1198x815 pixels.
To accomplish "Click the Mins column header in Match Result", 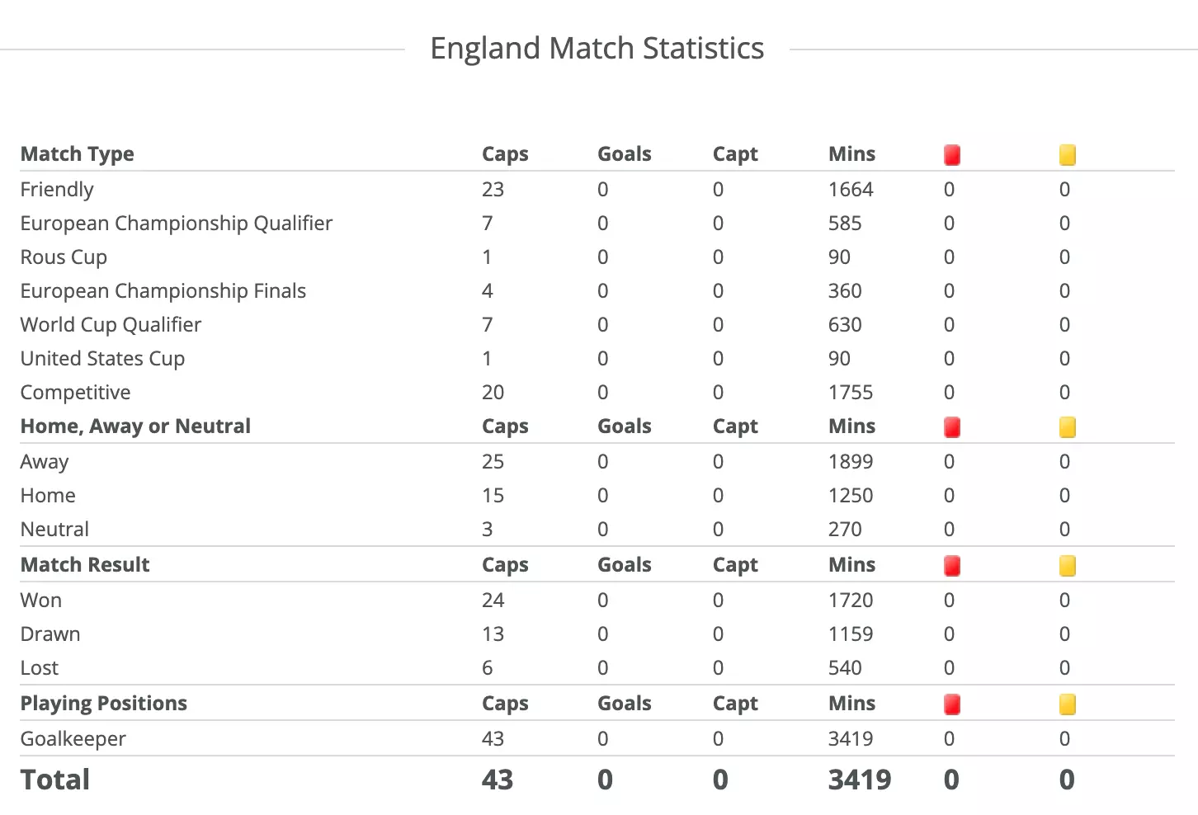I will coord(851,565).
